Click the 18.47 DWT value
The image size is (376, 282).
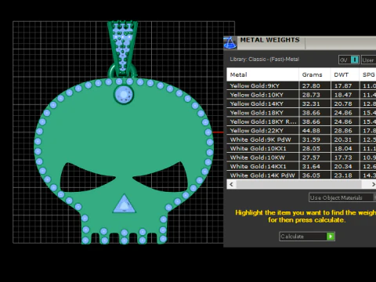(343, 95)
